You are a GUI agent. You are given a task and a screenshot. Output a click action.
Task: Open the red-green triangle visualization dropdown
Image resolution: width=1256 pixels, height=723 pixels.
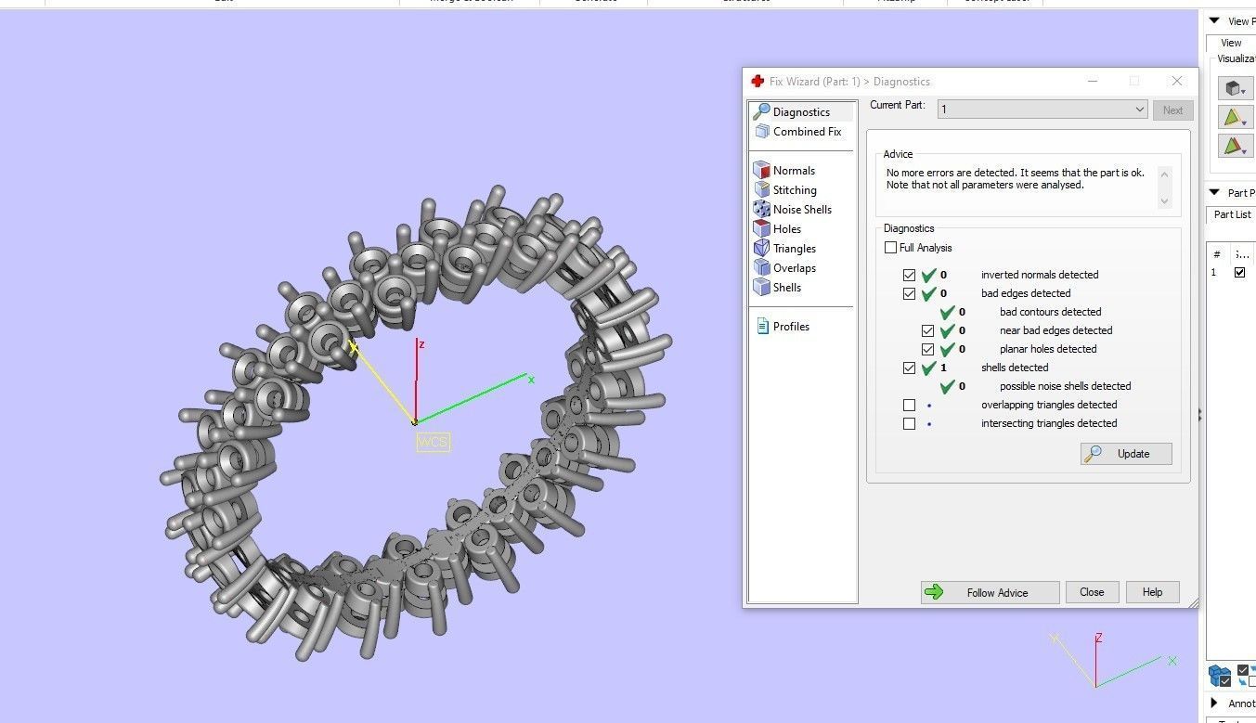coord(1235,147)
